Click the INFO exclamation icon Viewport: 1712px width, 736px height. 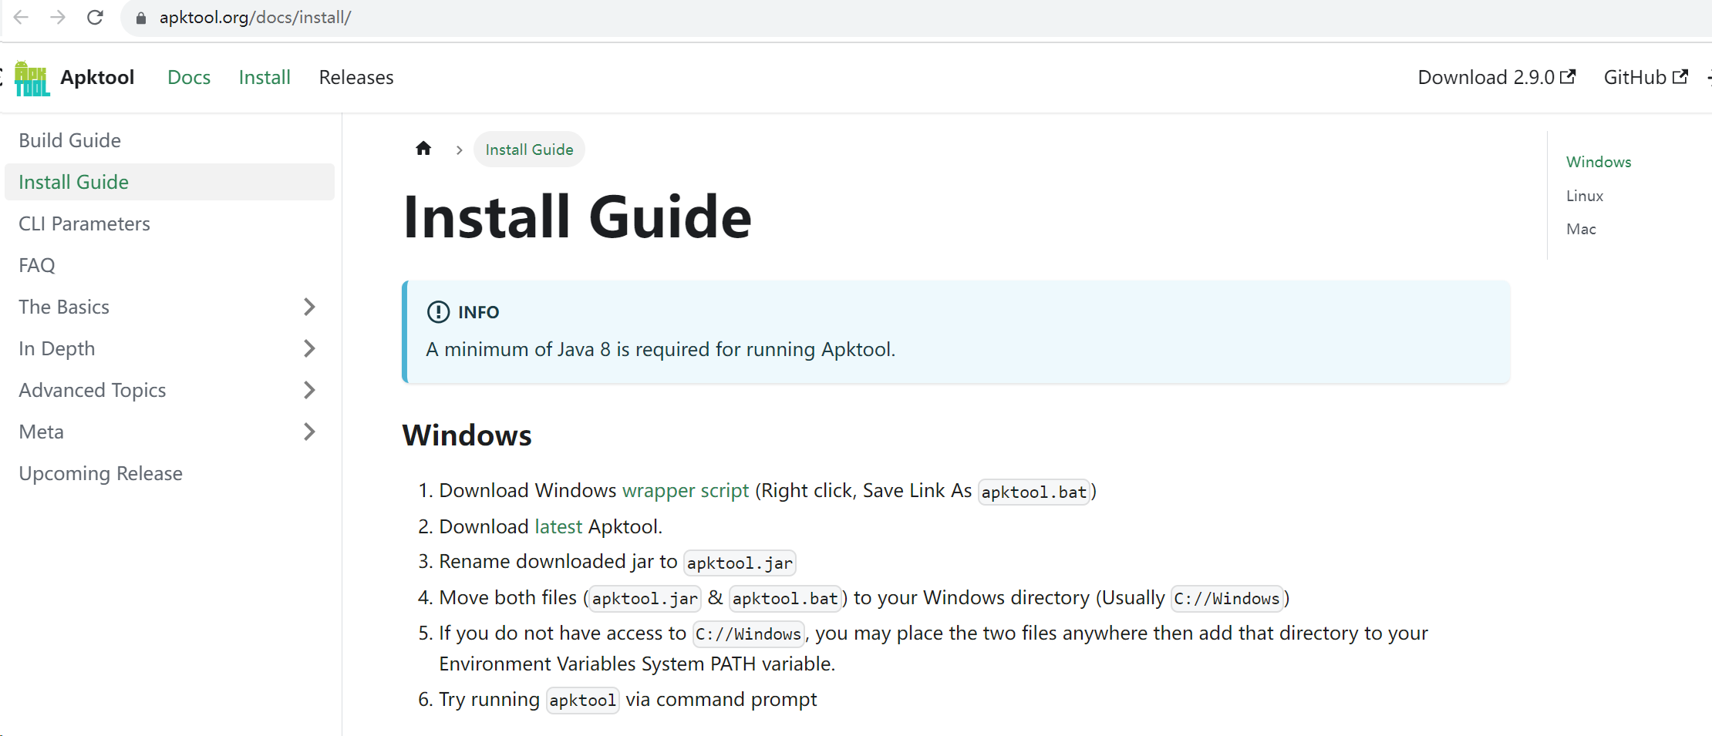click(x=438, y=312)
